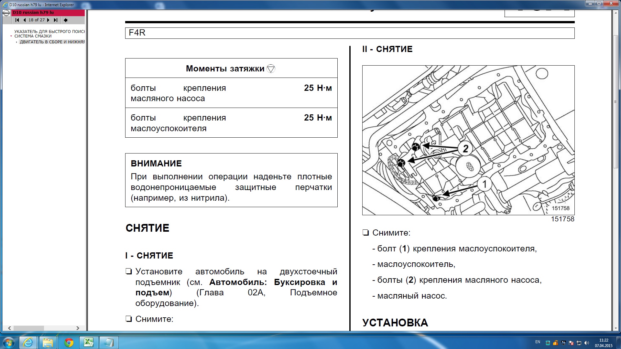Click the tightening torque triangle symbol

point(271,69)
